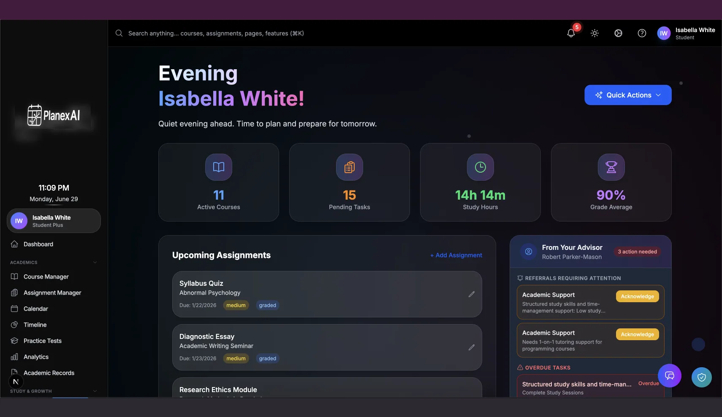Click the Due: 1/22/2026 date
This screenshot has height=417, width=722.
198,306
